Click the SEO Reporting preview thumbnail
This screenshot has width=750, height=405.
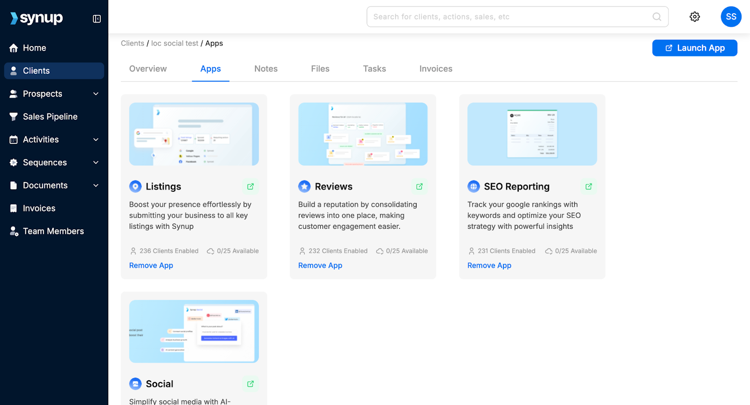tap(532, 134)
